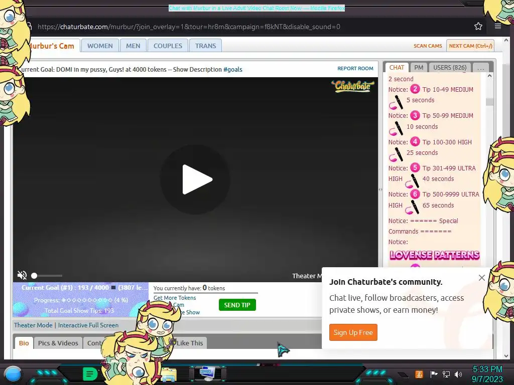Open the Firefox hamburger menu

(x=497, y=26)
